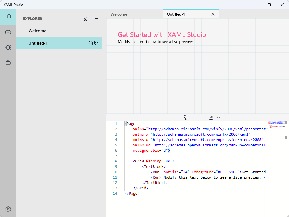Switch to the Welcome tab

pyautogui.click(x=119, y=14)
